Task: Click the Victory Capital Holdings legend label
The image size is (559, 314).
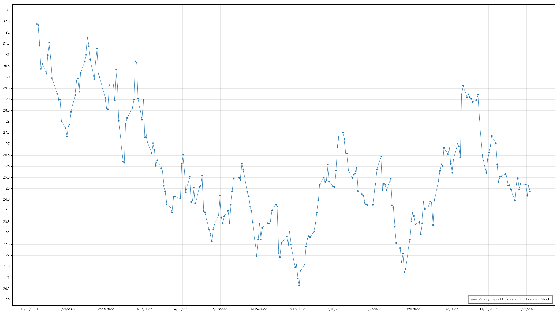Action: [514, 299]
